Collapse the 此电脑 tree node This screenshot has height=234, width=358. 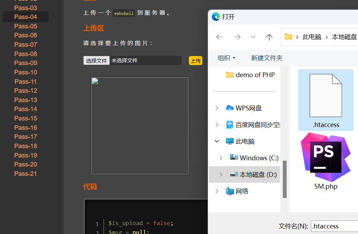pos(217,141)
